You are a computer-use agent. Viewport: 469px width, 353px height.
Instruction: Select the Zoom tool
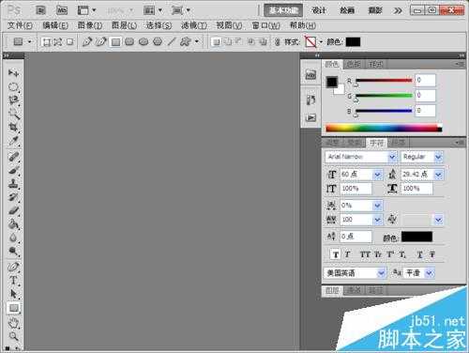click(13, 336)
